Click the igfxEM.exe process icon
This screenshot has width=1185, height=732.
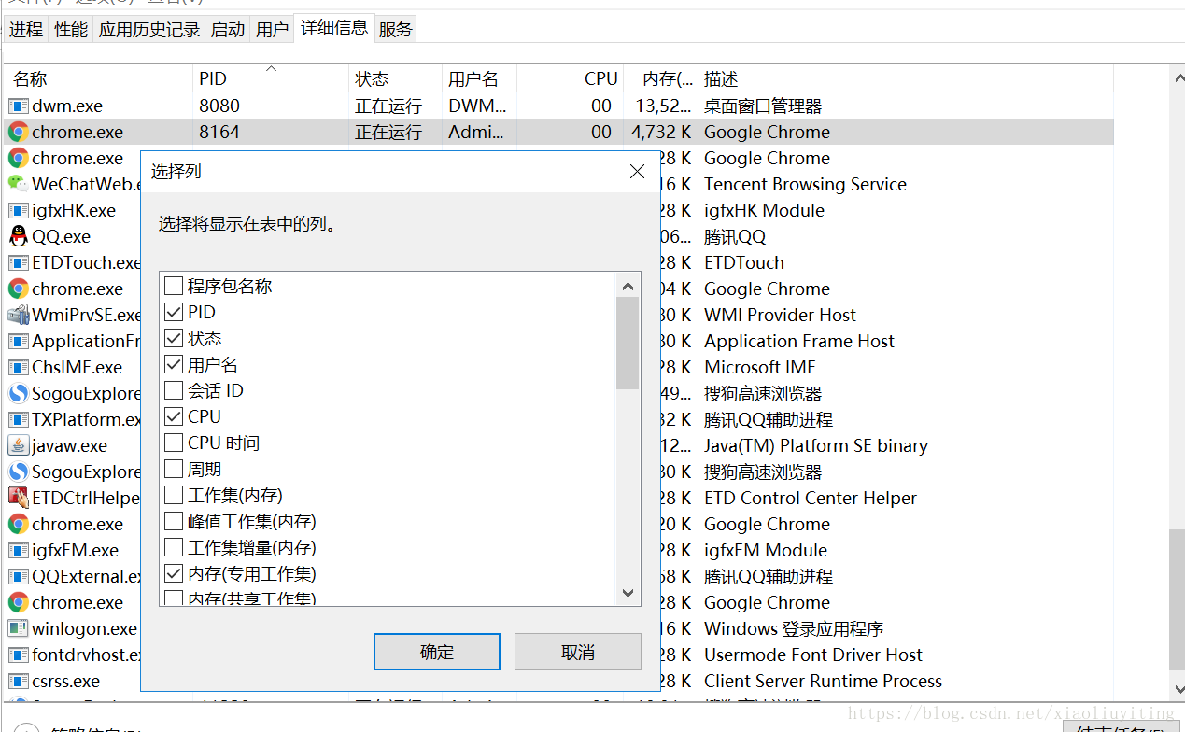click(18, 550)
